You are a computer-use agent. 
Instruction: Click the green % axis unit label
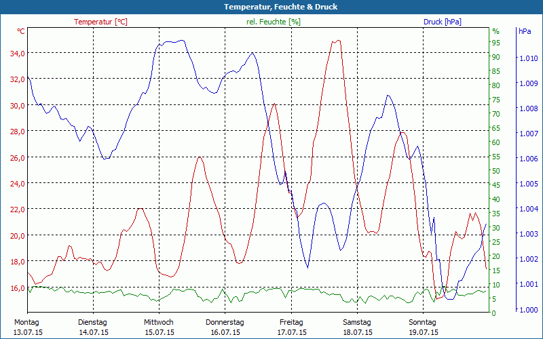(x=495, y=31)
